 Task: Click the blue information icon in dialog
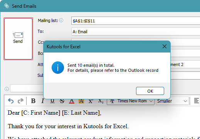[58, 68]
